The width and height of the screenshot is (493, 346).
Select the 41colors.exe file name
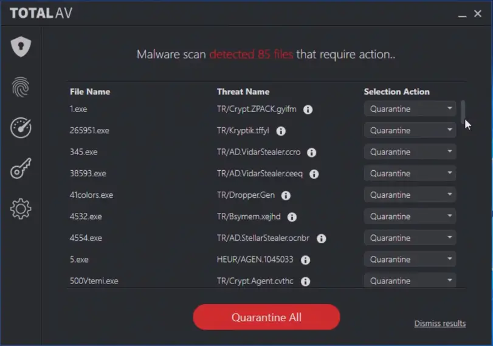click(91, 195)
